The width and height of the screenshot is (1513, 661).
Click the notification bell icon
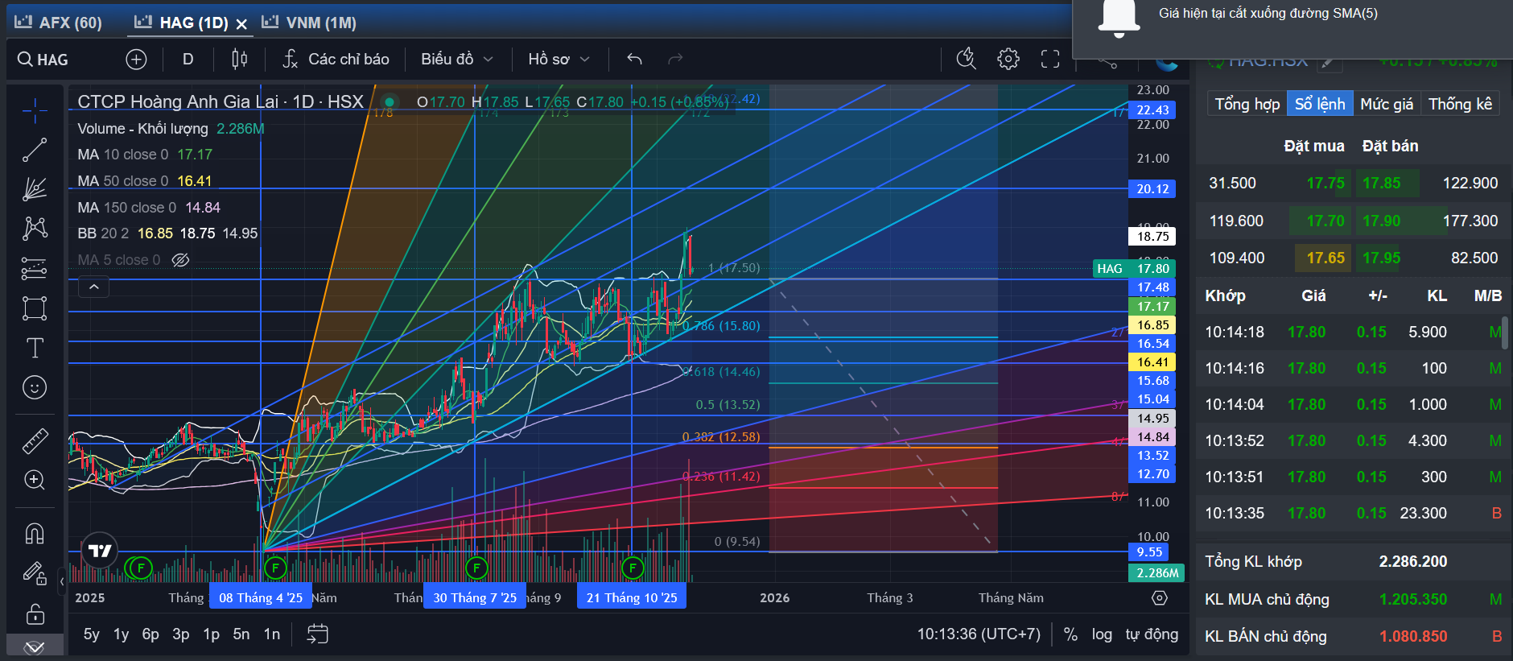[x=1119, y=19]
